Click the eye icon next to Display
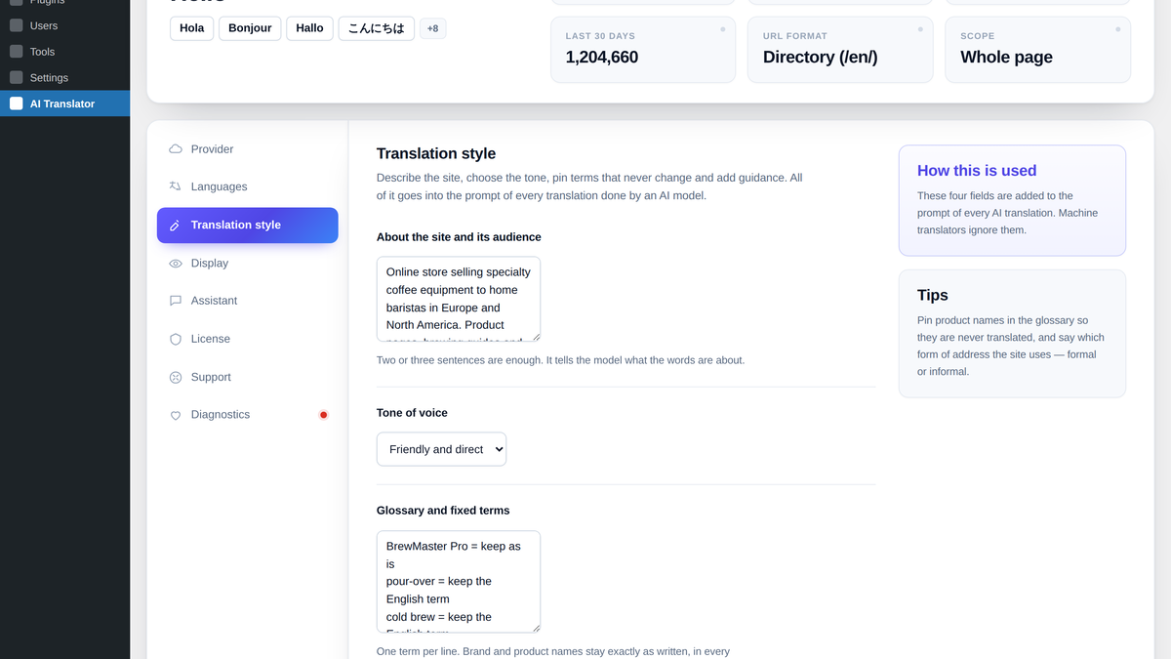Screen dimensions: 1171x659 click(176, 264)
